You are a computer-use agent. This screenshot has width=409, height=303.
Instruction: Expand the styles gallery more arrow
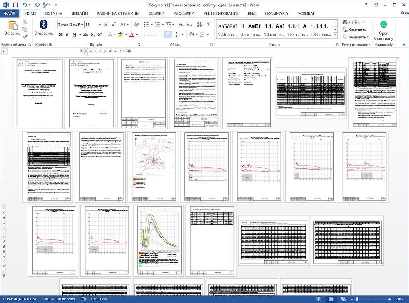click(336, 36)
